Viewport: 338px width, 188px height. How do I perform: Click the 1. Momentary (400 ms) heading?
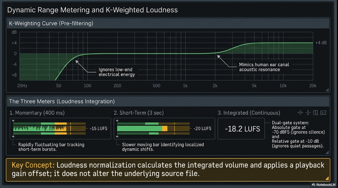pos(37,113)
